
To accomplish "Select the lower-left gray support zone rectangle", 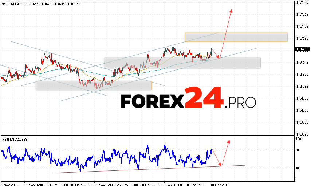I will click(x=94, y=85).
